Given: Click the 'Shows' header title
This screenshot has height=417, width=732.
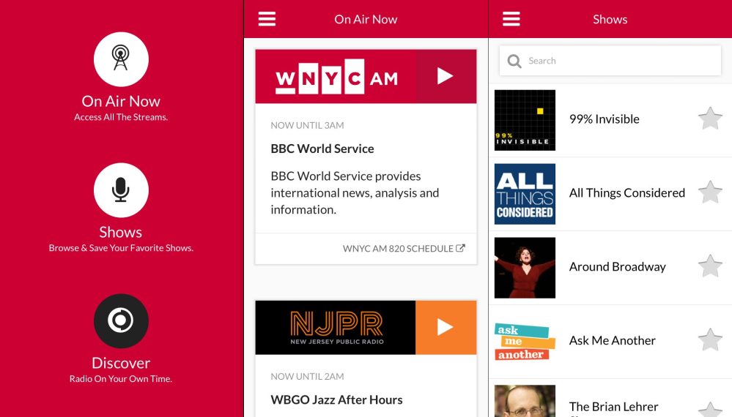Looking at the screenshot, I should [x=610, y=20].
